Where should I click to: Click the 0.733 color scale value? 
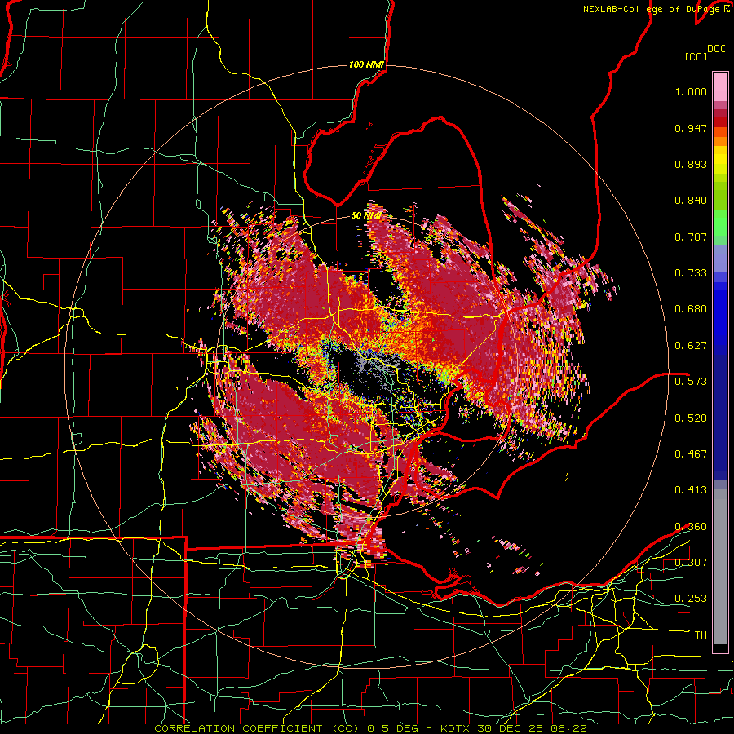click(691, 273)
